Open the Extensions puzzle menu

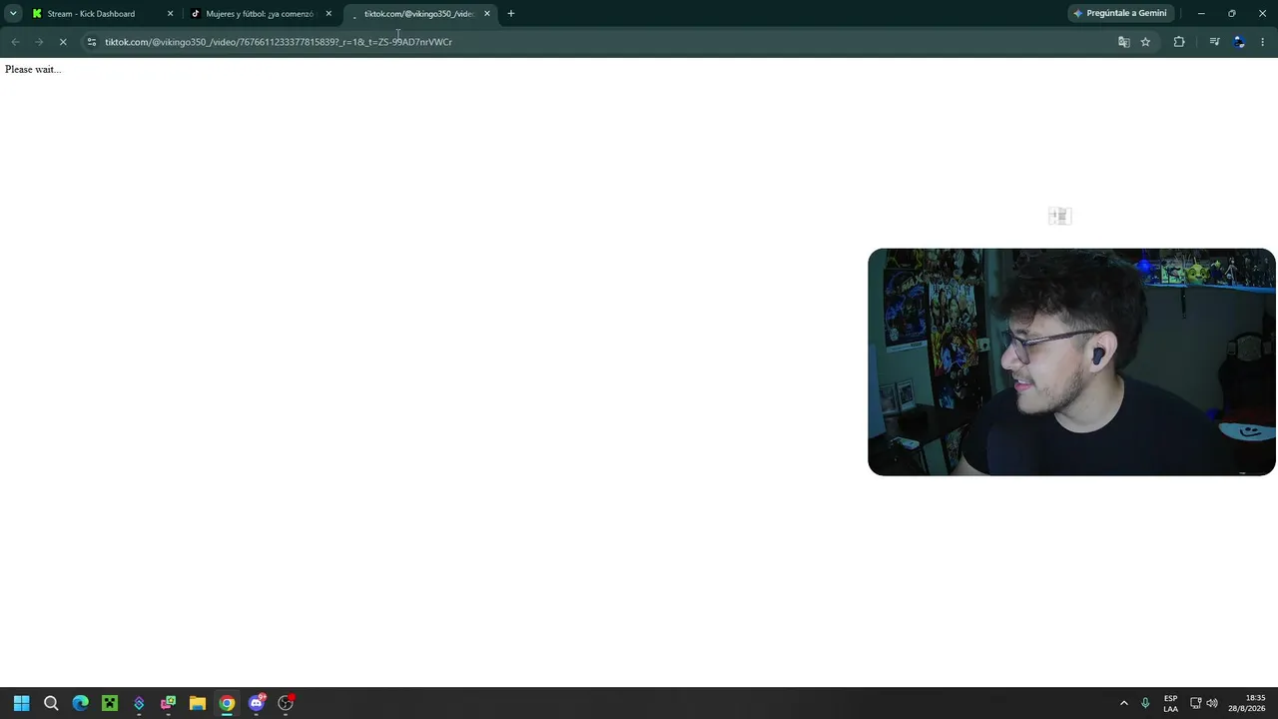click(1179, 42)
